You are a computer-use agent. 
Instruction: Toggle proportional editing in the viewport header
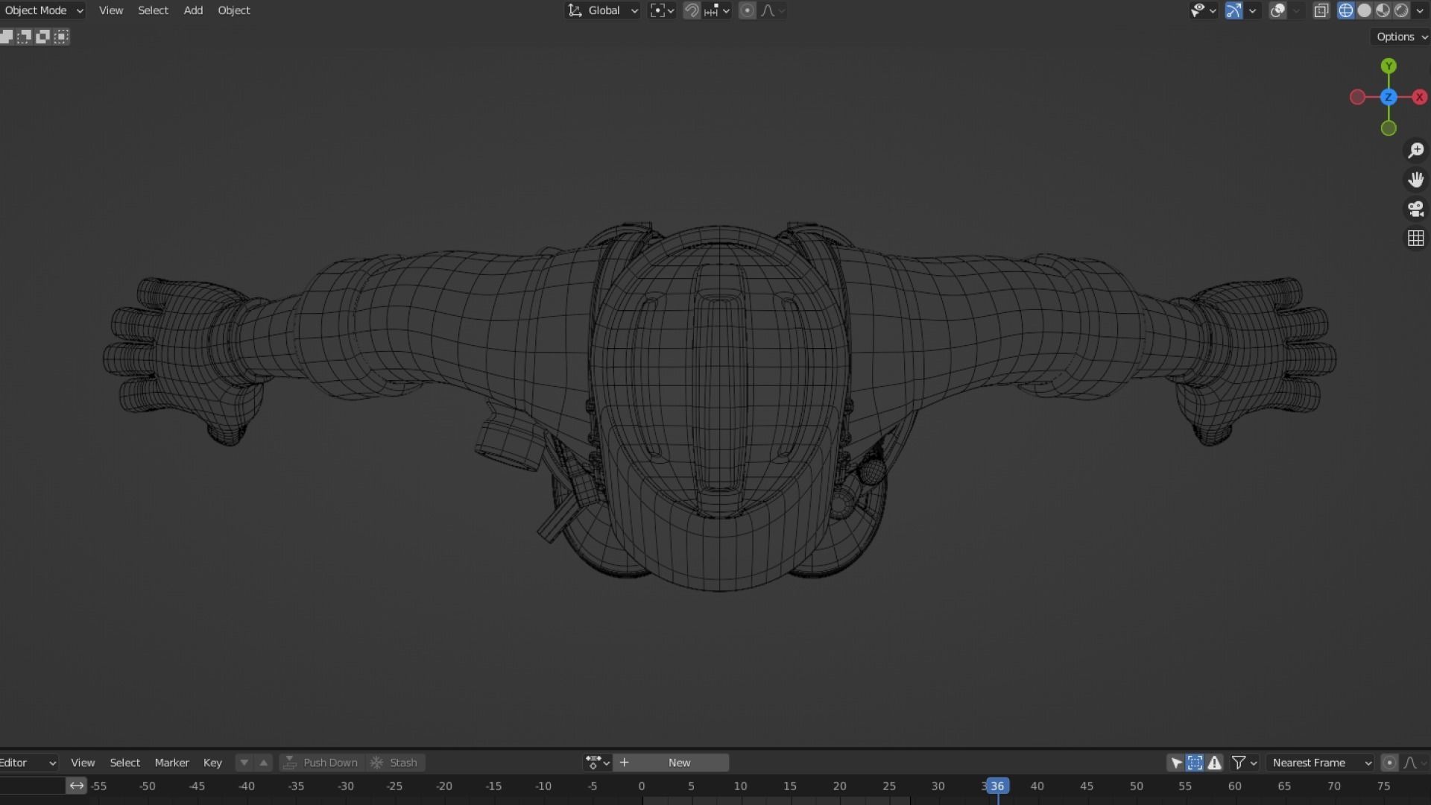click(747, 10)
